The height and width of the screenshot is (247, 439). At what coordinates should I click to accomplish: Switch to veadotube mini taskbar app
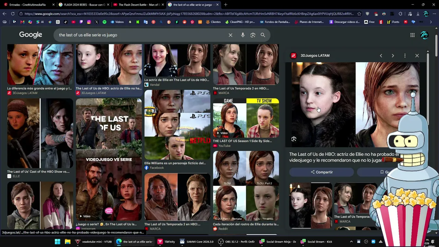click(x=94, y=242)
